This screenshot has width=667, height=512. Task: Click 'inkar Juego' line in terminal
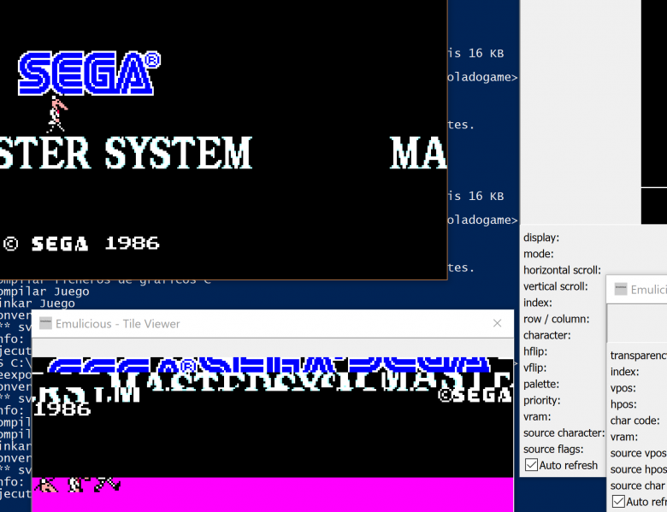(x=38, y=303)
